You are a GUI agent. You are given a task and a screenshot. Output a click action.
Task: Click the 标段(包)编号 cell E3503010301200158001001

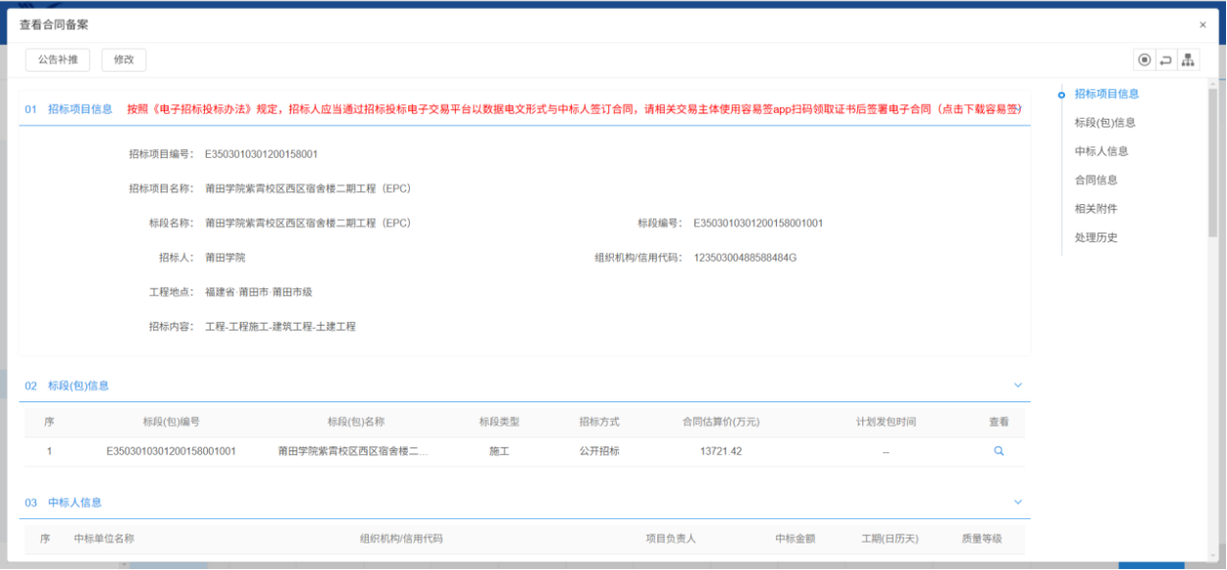coord(171,451)
